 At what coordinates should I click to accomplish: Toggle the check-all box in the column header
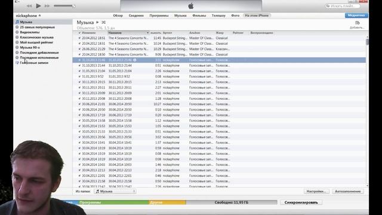79,33
